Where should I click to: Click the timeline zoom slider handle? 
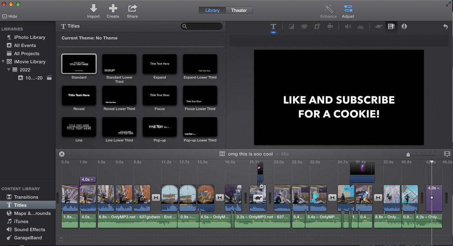[x=408, y=154]
